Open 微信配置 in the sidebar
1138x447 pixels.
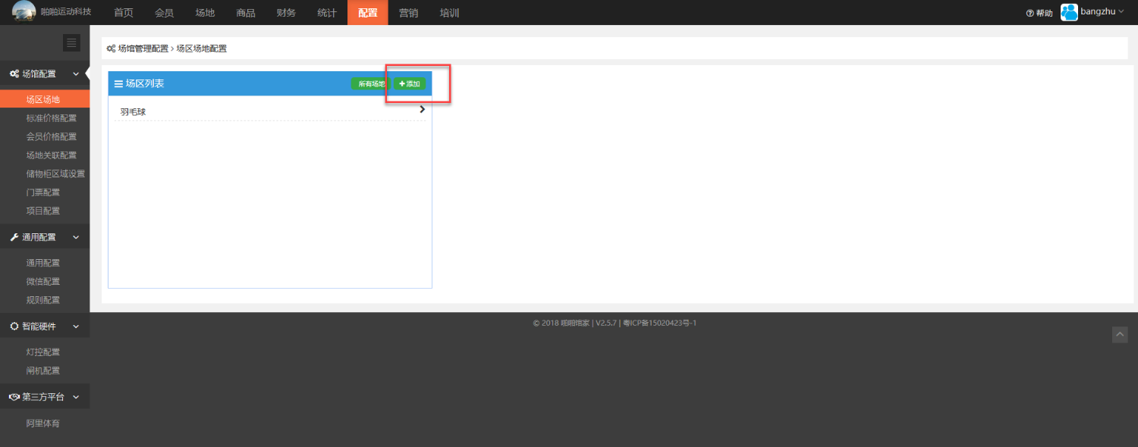(x=45, y=281)
